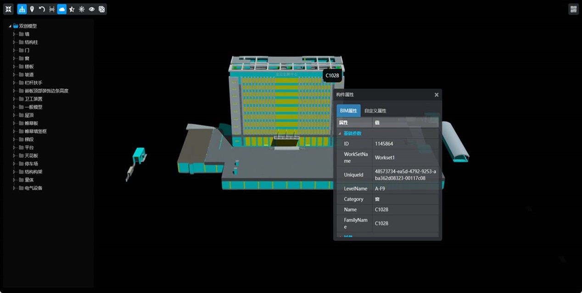The height and width of the screenshot is (293, 582).
Task: Close the 构件属性 panel
Action: (x=436, y=95)
